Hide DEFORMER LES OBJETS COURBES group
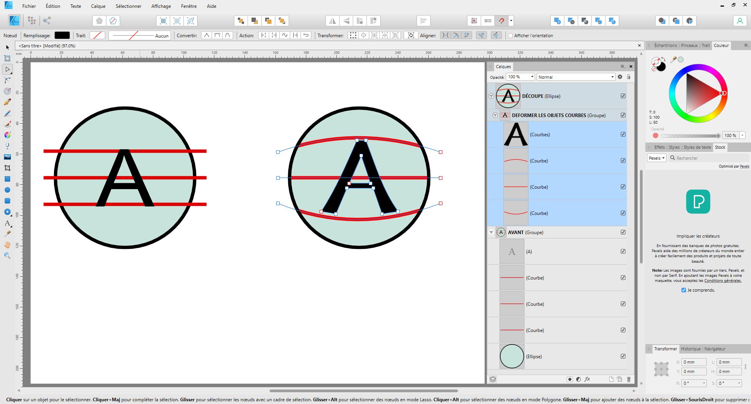Image resolution: width=751 pixels, height=404 pixels. (x=623, y=115)
